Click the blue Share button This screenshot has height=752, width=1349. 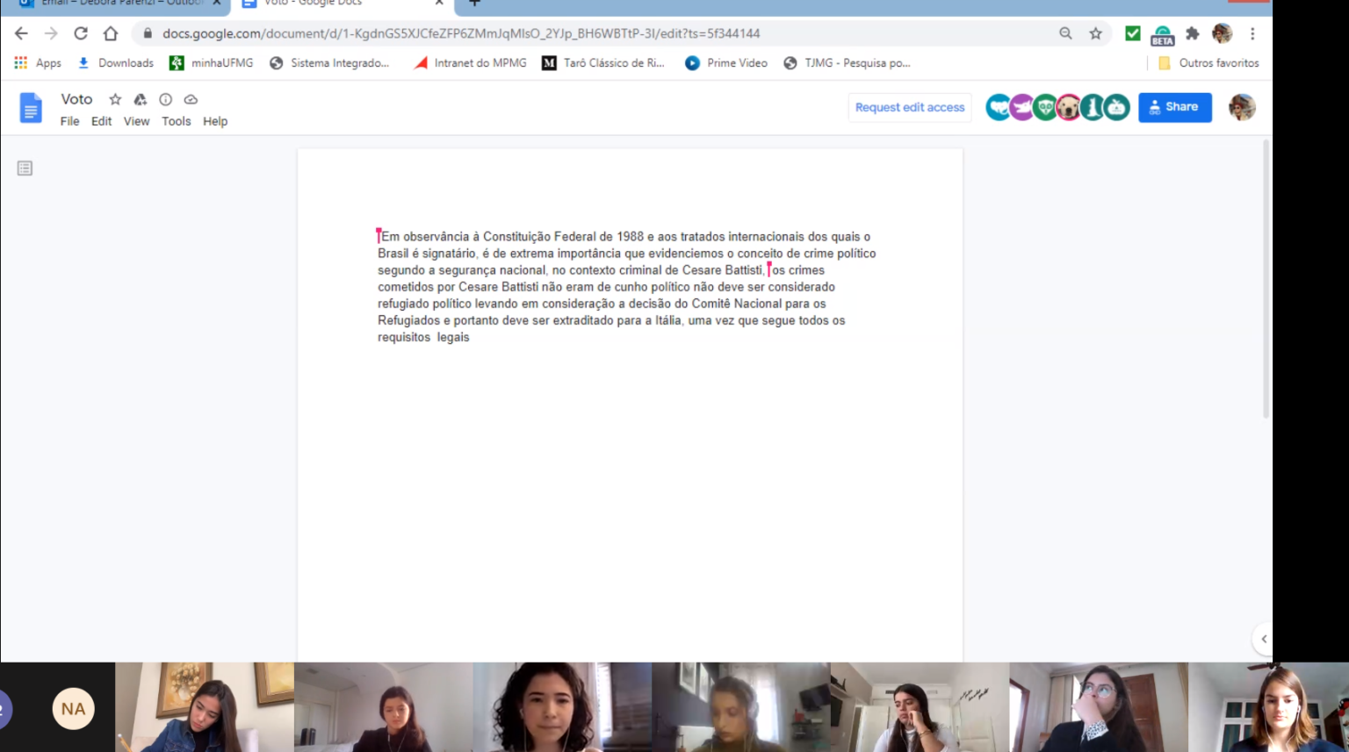[1174, 107]
